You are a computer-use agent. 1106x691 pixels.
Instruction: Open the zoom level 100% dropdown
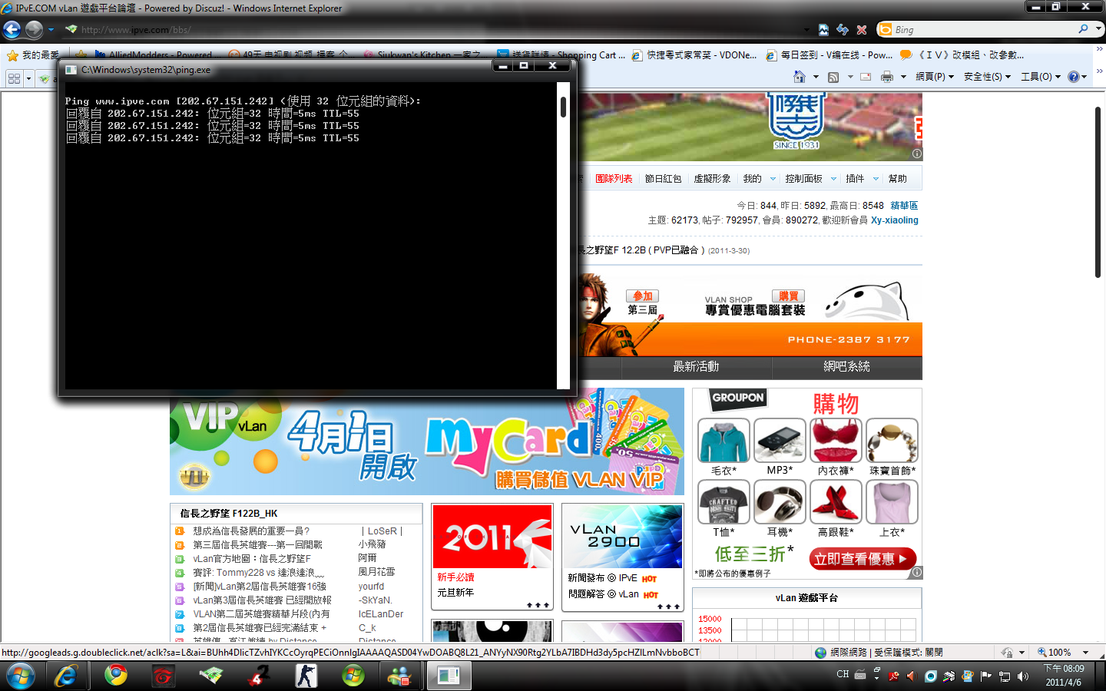pyautogui.click(x=1085, y=653)
